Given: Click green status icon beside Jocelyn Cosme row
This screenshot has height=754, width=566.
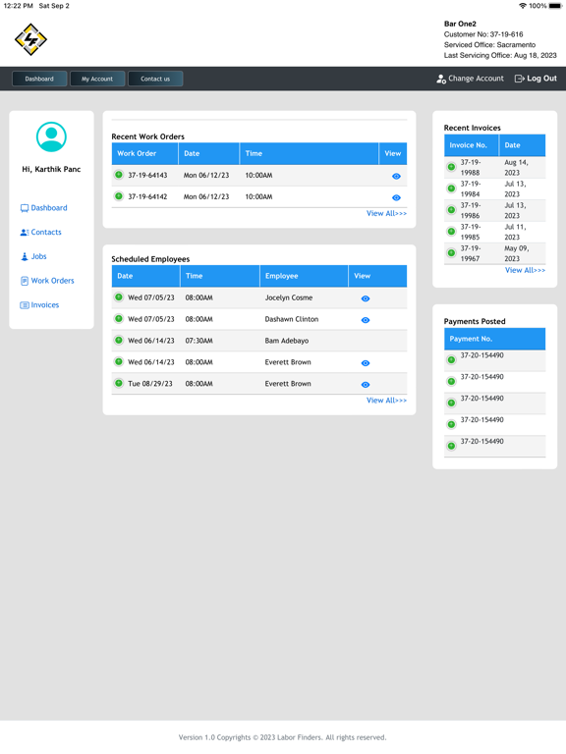Looking at the screenshot, I should [x=118, y=297].
